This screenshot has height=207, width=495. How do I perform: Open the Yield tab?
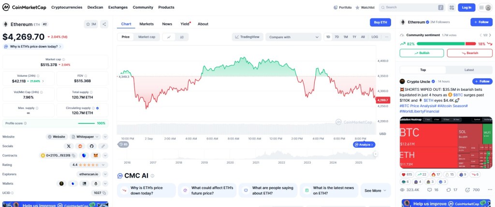tap(185, 24)
